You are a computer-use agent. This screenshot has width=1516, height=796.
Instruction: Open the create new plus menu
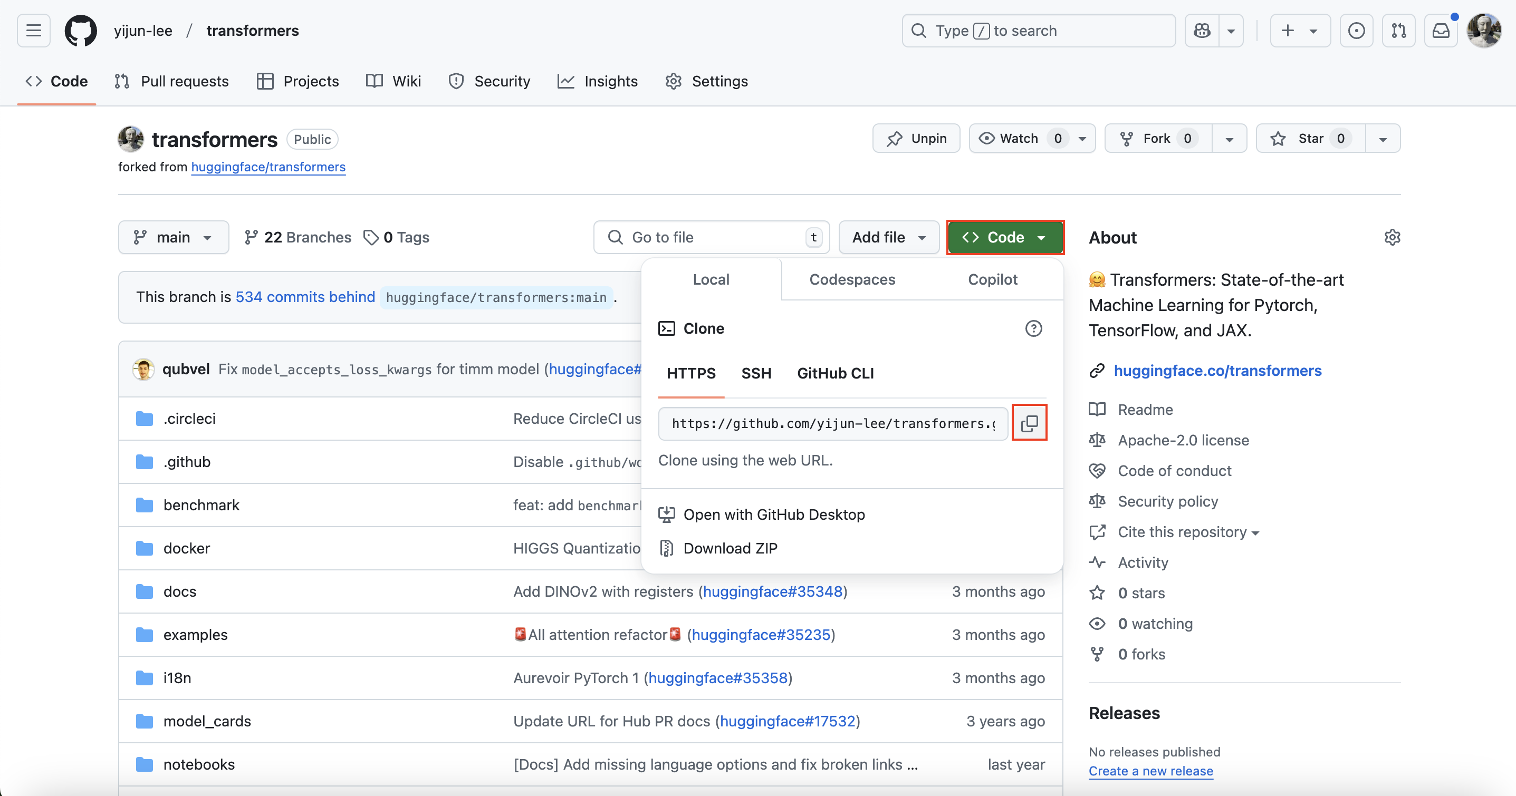point(1300,31)
